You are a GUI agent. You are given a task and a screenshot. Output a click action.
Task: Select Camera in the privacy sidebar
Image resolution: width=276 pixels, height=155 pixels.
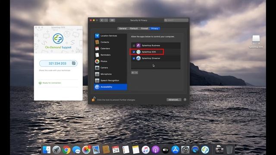(110, 68)
